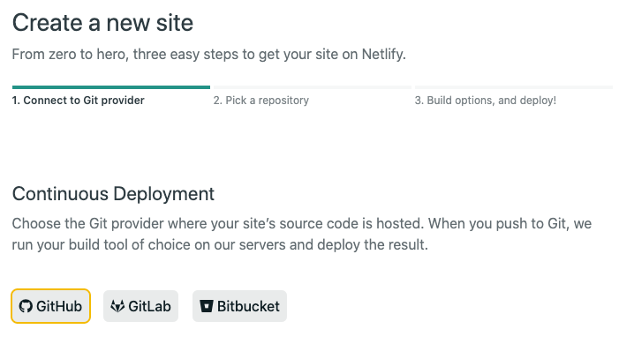Go to step 2 Pick a repository

click(261, 101)
